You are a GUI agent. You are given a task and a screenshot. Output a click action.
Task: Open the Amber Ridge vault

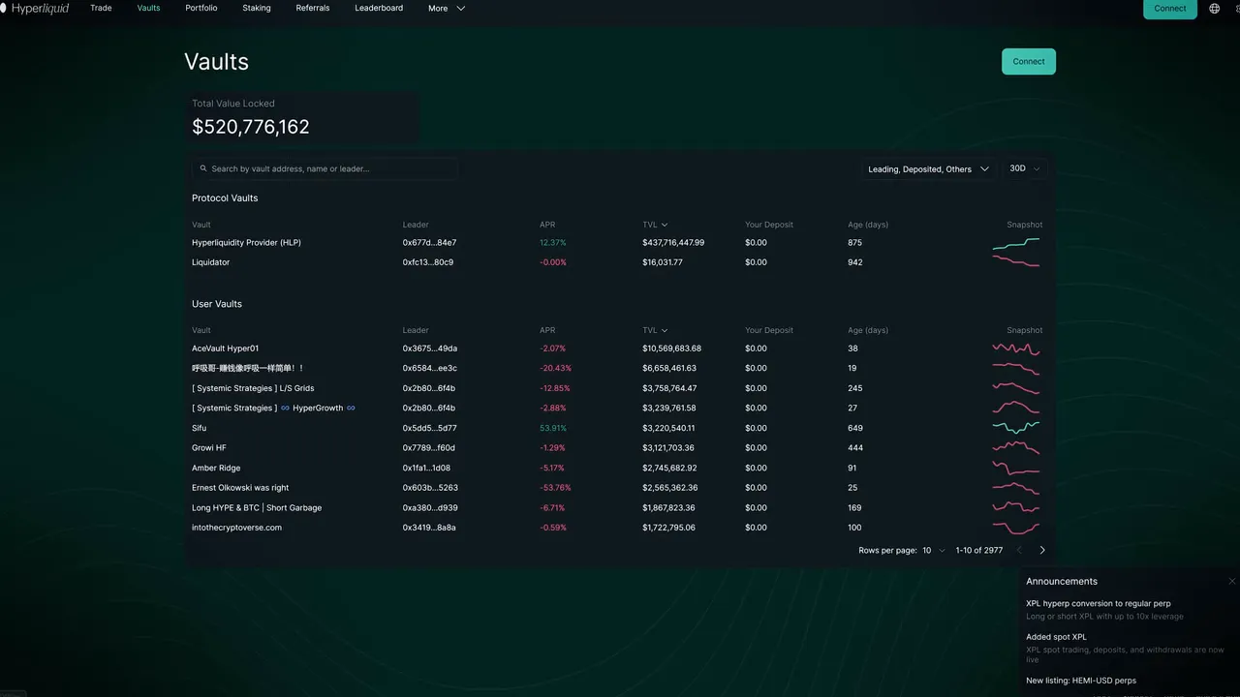point(216,468)
